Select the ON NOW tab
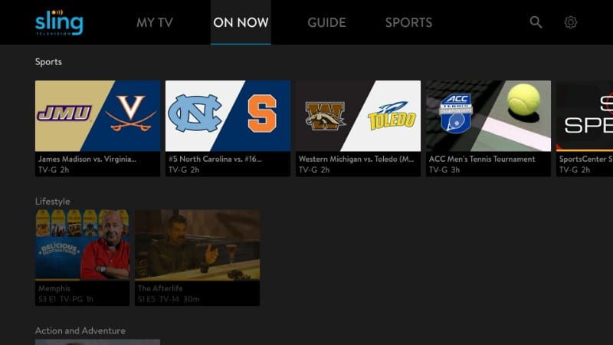613x345 pixels. pos(241,22)
